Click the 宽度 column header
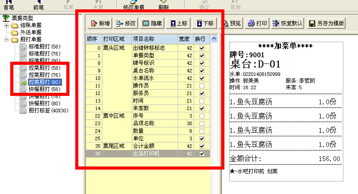The width and height of the screenshot is (358, 194). click(x=184, y=39)
